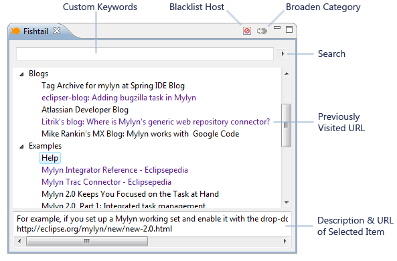Maximize the Fishtail view panel
Screen dimensions: 397x261
(x=289, y=29)
